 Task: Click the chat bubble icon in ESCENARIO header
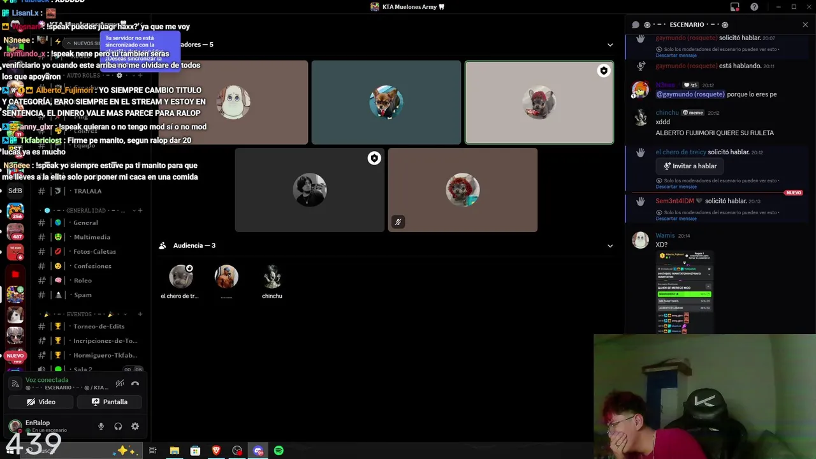pyautogui.click(x=636, y=25)
